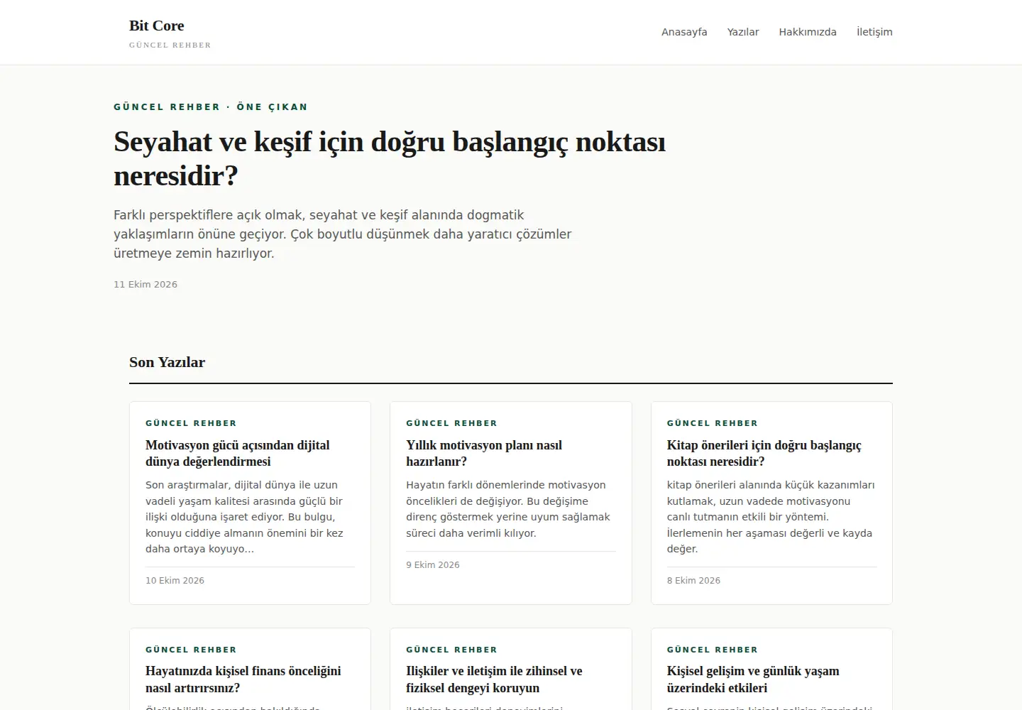Click the 8 Ekim 2026 date
The width and height of the screenshot is (1022, 710).
click(693, 581)
